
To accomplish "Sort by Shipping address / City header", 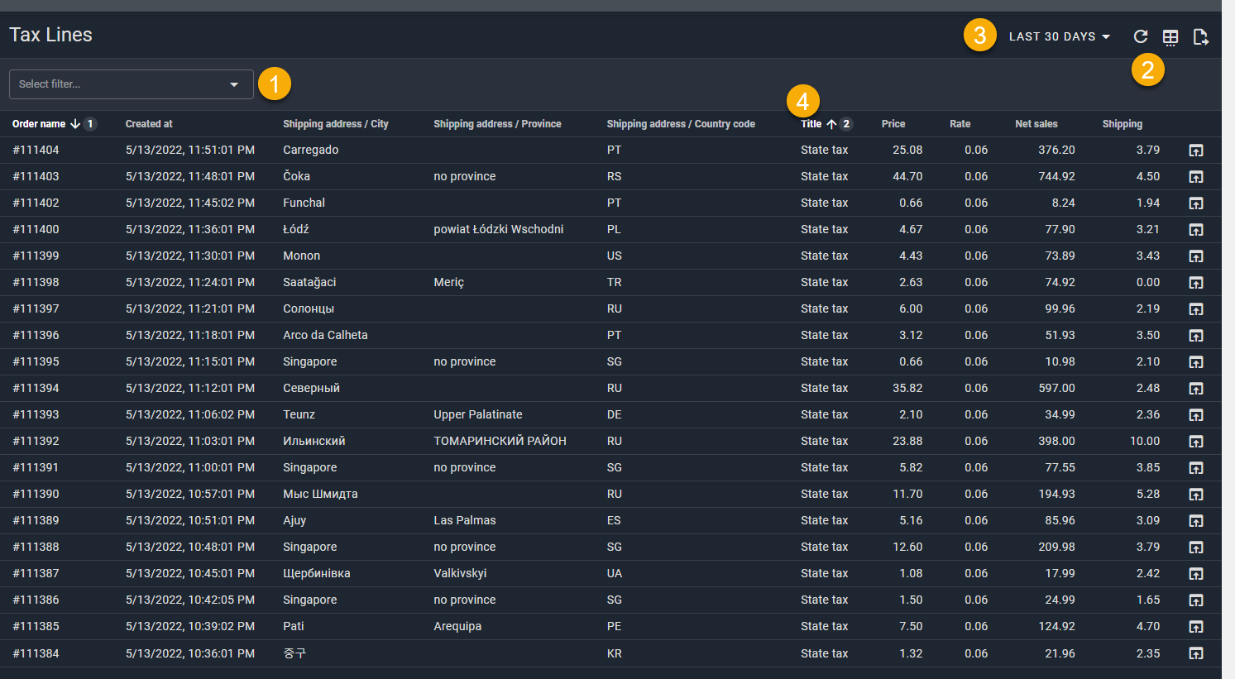I will click(x=335, y=124).
